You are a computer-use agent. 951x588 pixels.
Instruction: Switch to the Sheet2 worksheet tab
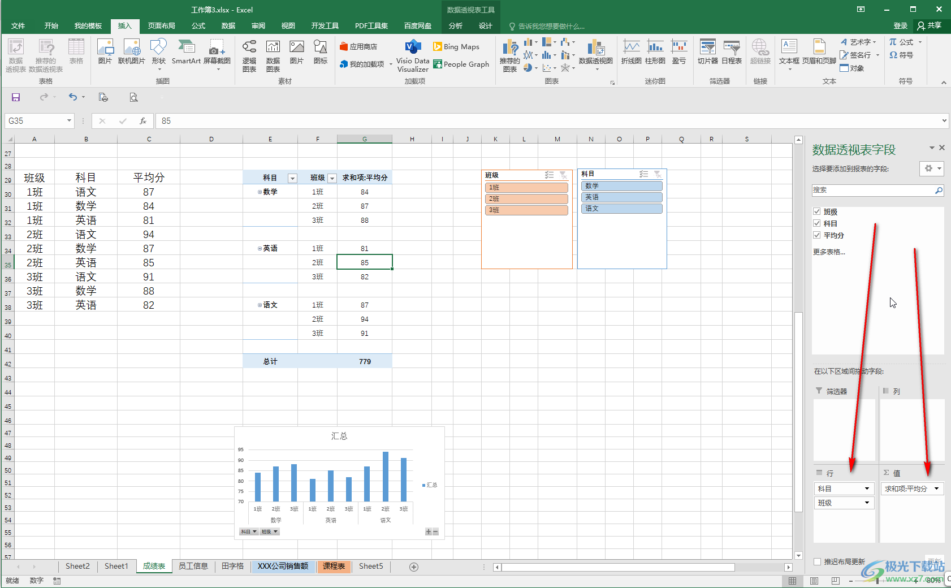click(x=77, y=567)
